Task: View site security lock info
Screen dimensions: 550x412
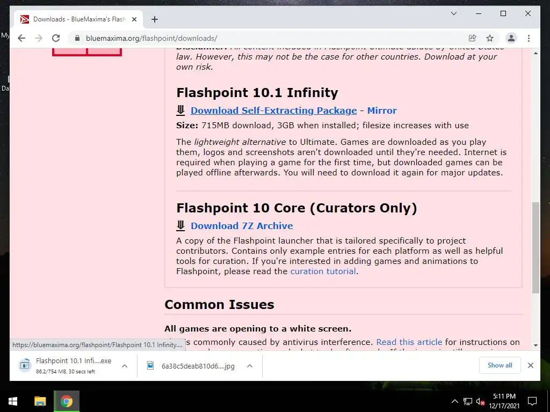Action: 77,38
